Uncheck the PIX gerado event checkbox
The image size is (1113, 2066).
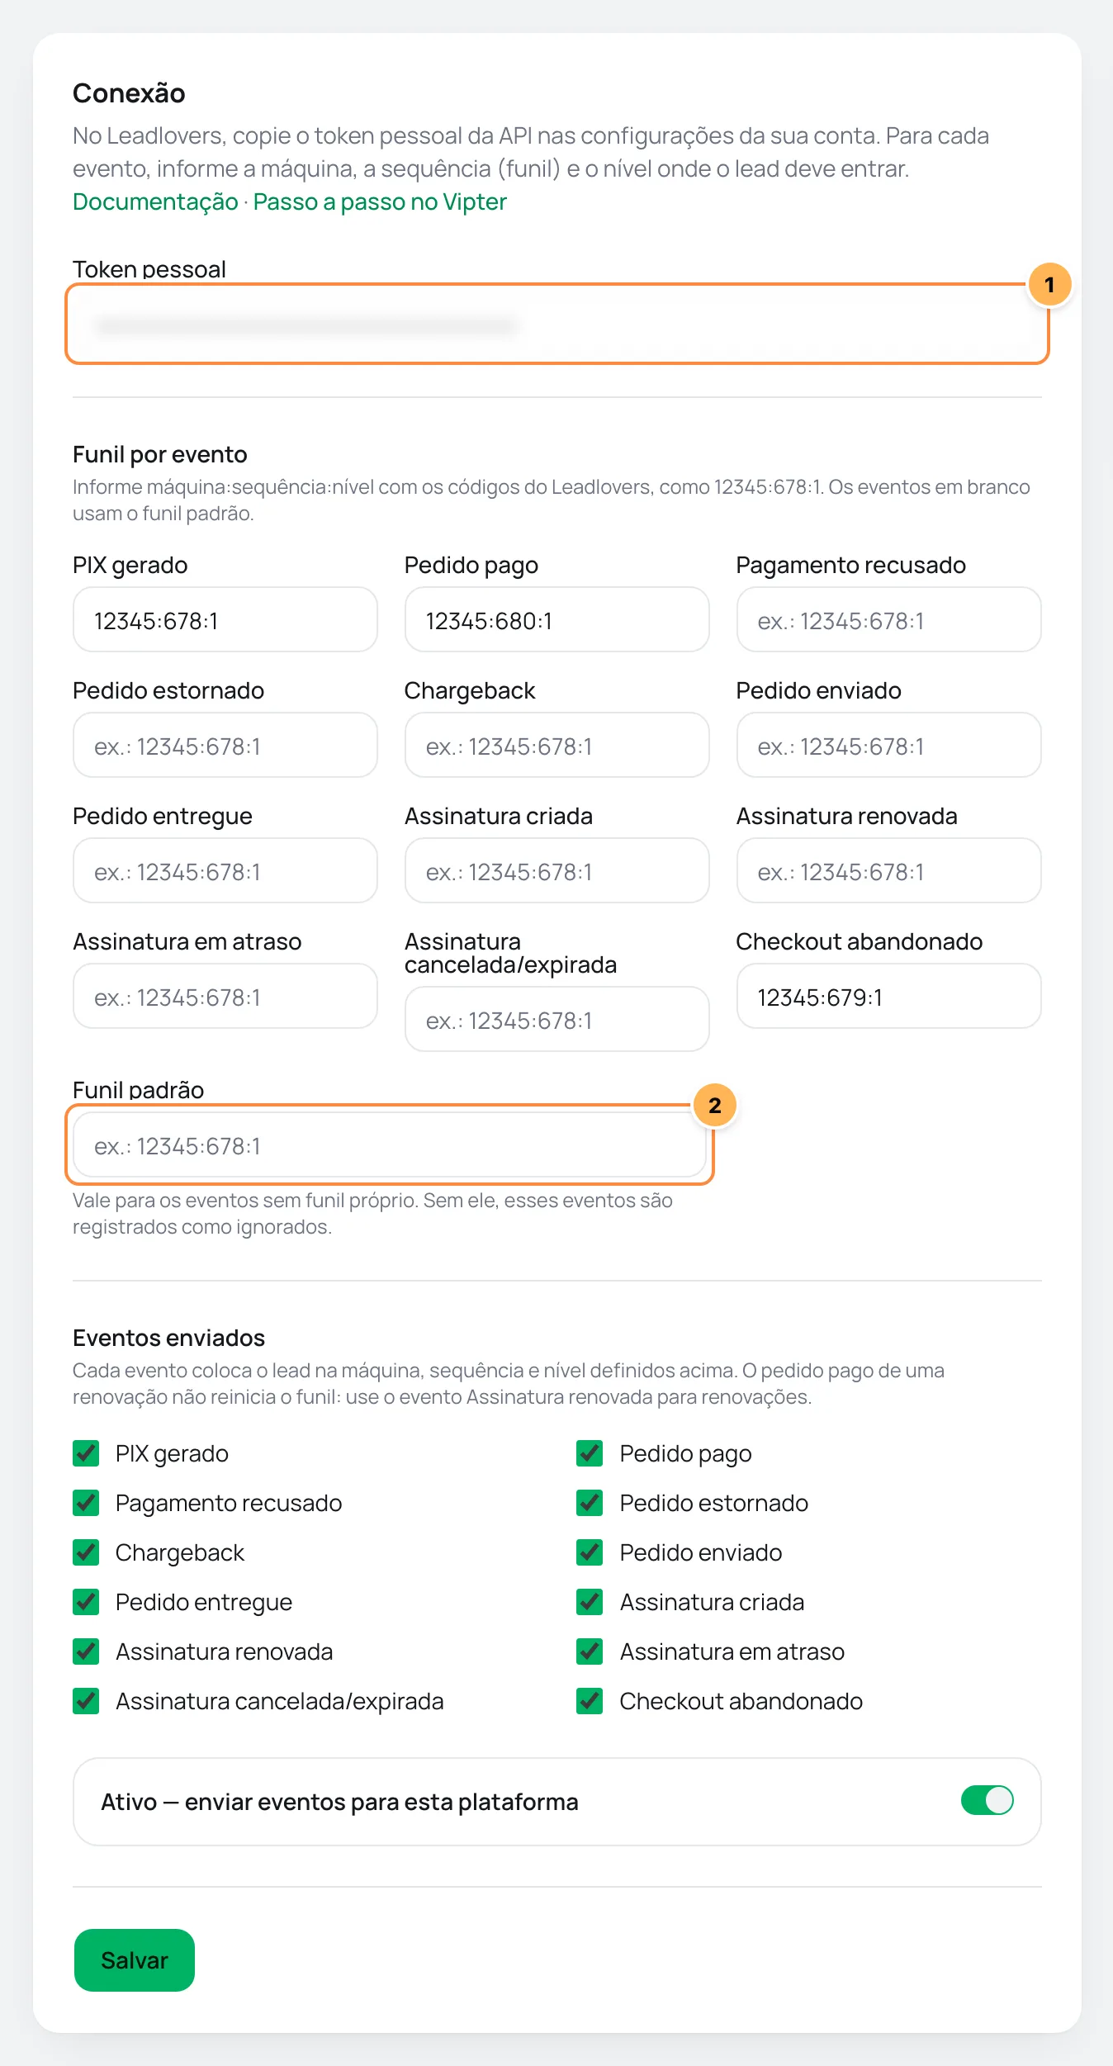pos(86,1453)
